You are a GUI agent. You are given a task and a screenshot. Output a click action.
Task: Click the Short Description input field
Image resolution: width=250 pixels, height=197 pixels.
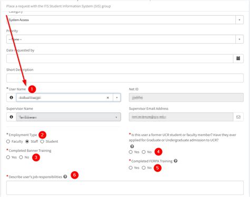click(125, 78)
